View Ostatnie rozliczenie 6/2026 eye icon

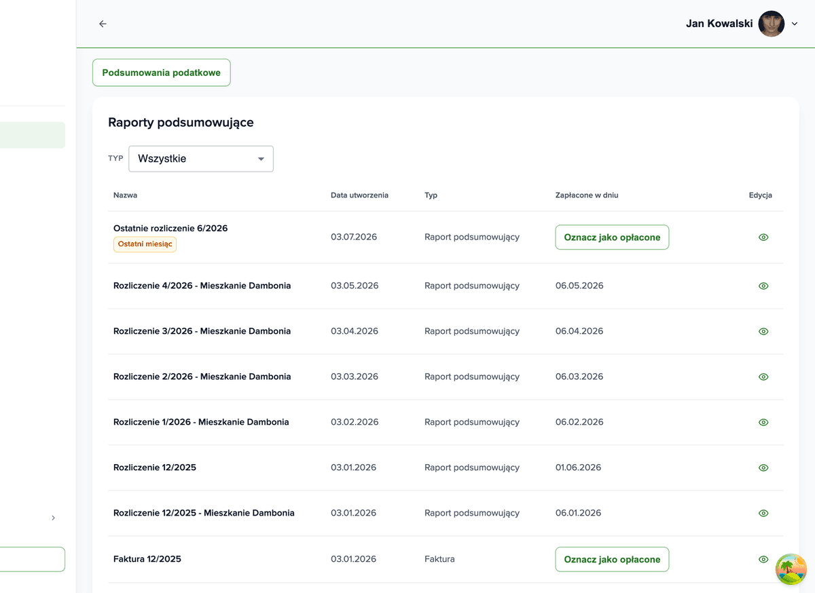(763, 237)
